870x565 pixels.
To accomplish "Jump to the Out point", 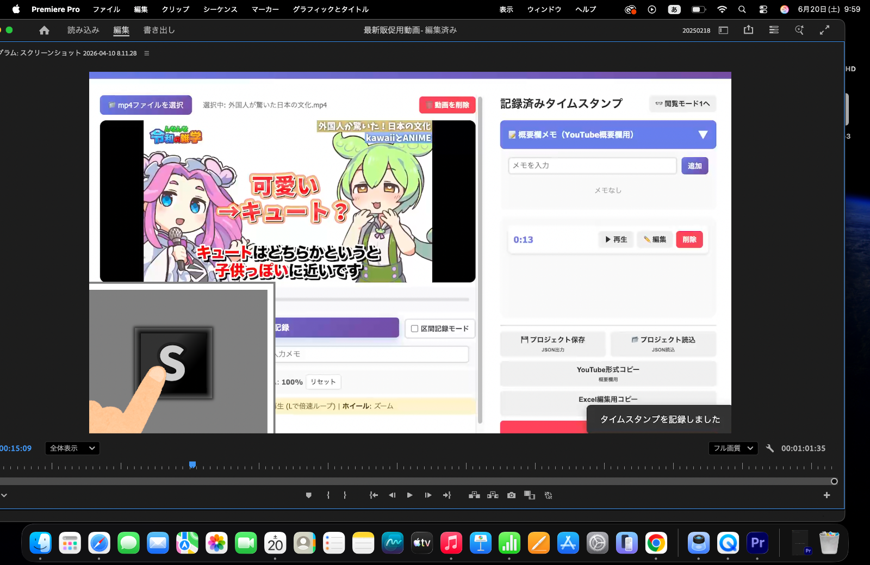I will 447,495.
